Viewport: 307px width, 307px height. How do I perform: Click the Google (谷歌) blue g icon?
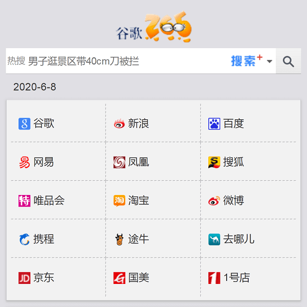coord(24,124)
